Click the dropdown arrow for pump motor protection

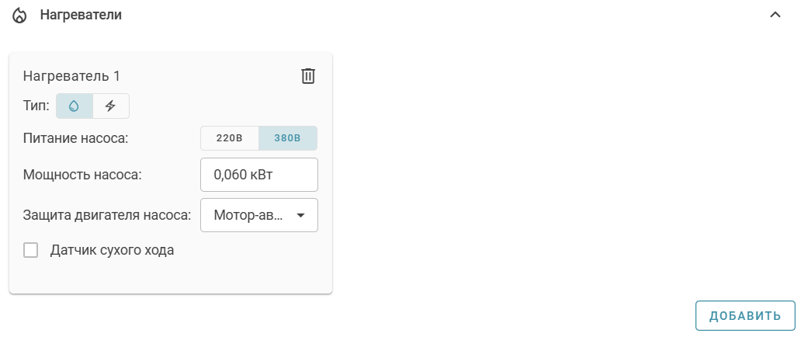click(x=301, y=215)
